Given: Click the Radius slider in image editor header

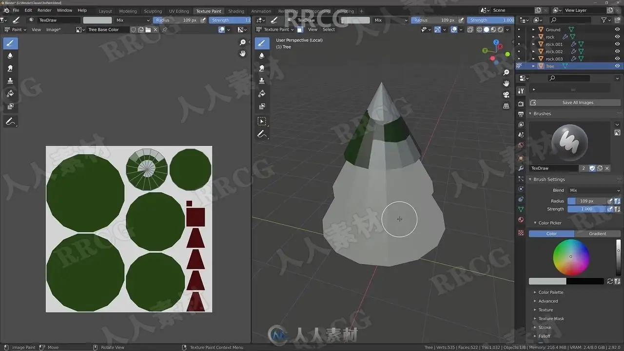Looking at the screenshot, I should (176, 20).
